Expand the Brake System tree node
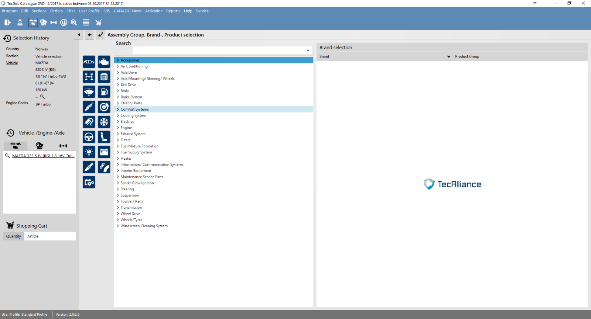 [118, 97]
